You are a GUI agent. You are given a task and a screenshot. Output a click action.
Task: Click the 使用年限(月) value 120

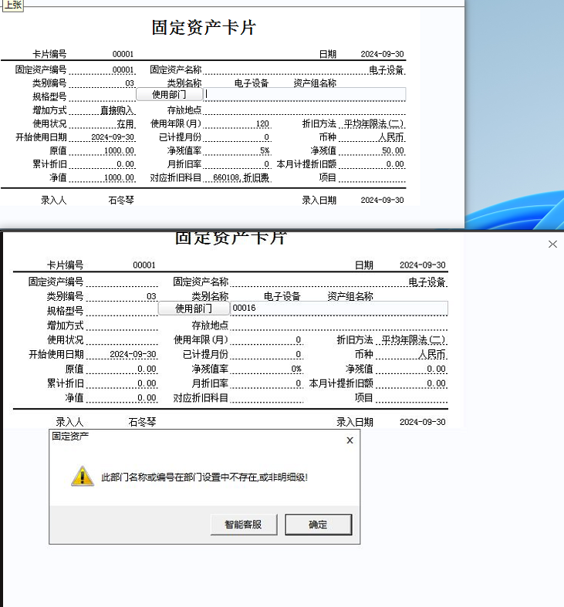coord(262,124)
